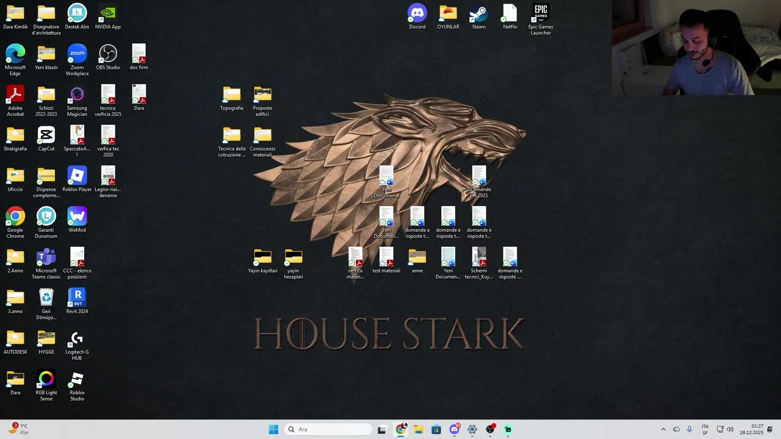The image size is (781, 439).
Task: Click the Ara taskbar search box
Action: click(328, 429)
